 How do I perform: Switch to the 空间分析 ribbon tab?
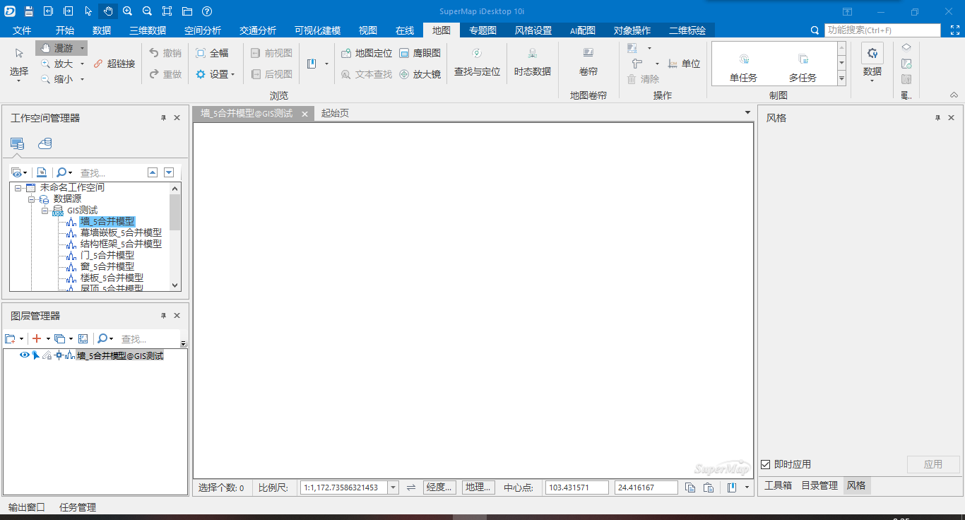pos(203,30)
